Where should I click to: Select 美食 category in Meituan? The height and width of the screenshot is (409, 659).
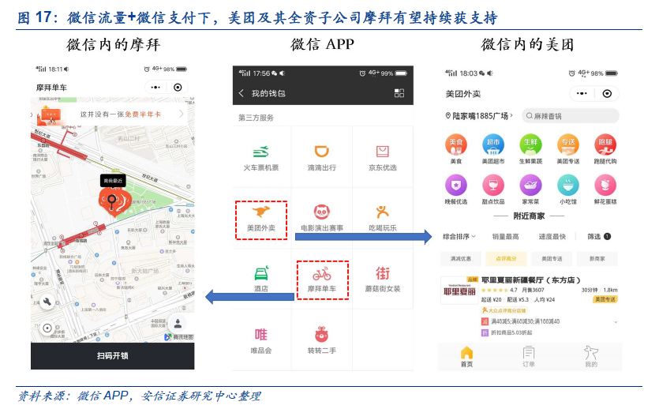(456, 149)
